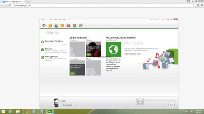Open Nokia Ovi Store link
Viewport: 204px width, 114px height.
[x=132, y=54]
